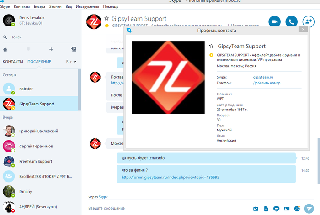Click the 12:40 message timestamp
Viewport: 320px width, 215px height.
(305, 158)
